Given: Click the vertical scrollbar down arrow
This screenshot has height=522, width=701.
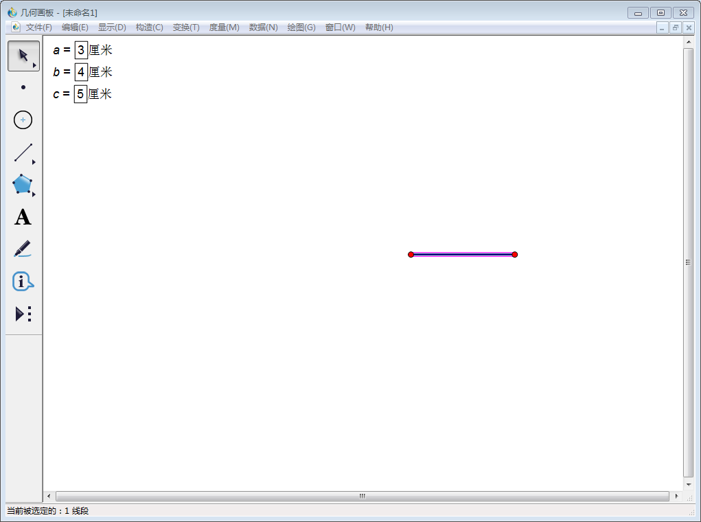Looking at the screenshot, I should click(x=689, y=484).
